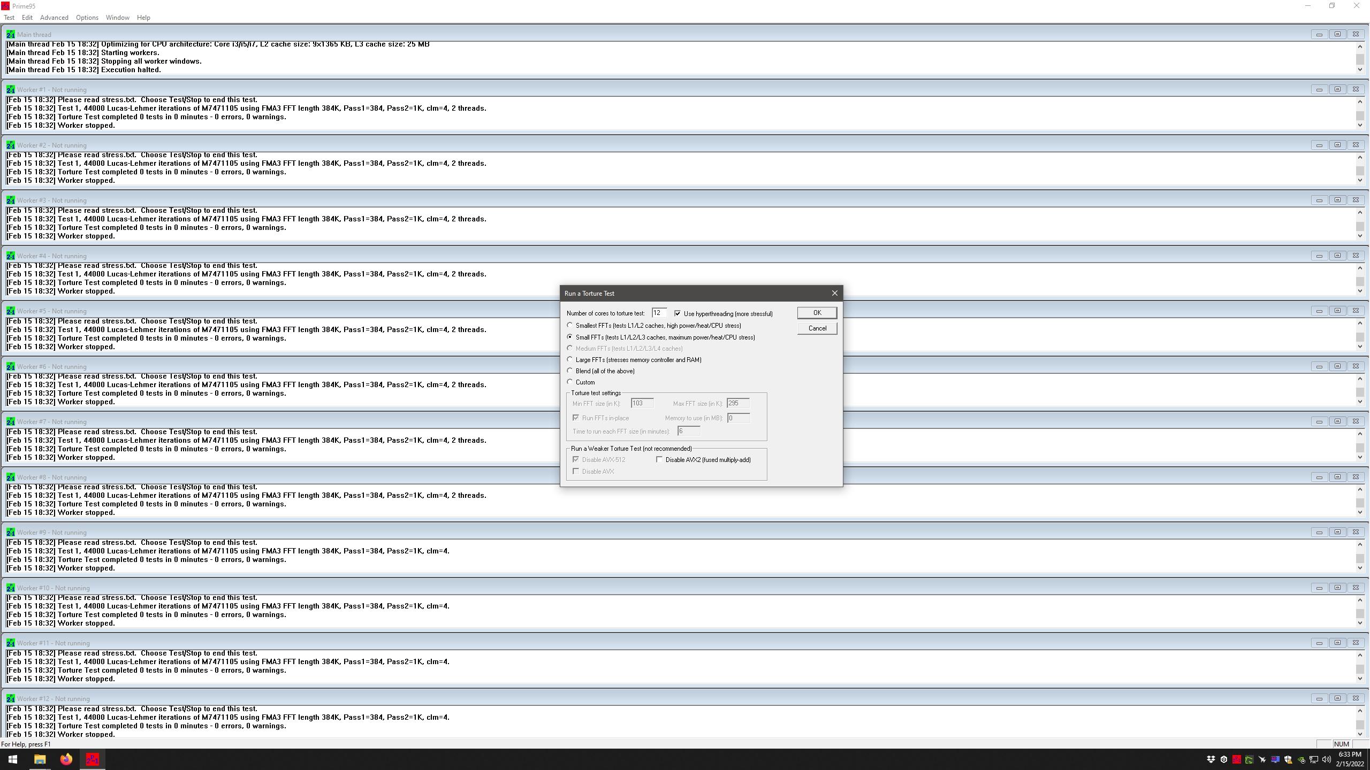Click the Worker #12 window icon

click(10, 699)
